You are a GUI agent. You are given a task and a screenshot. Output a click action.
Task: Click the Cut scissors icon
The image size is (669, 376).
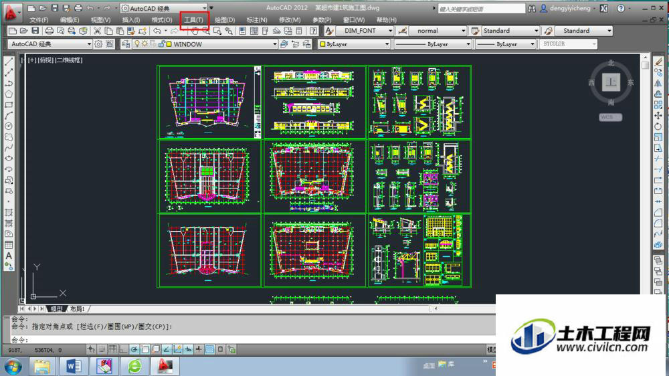(98, 31)
